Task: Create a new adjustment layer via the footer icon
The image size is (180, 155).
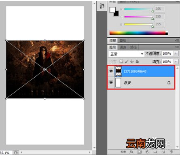Action: (148, 152)
